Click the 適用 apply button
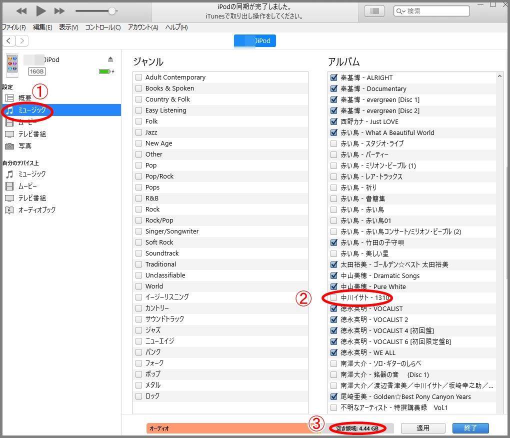Screen dimensions: 510x438 click(x=423, y=428)
